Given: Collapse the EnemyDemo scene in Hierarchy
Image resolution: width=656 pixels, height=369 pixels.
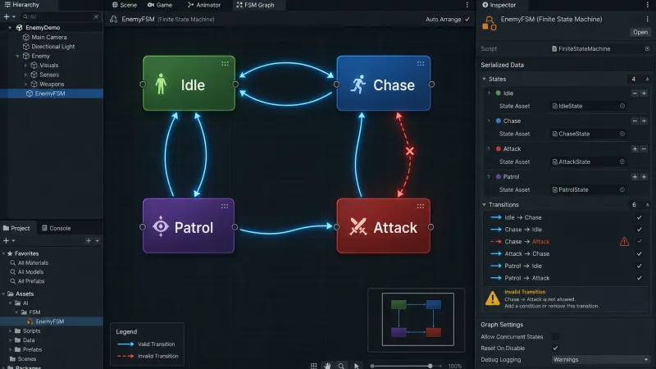Looking at the screenshot, I should [10, 28].
